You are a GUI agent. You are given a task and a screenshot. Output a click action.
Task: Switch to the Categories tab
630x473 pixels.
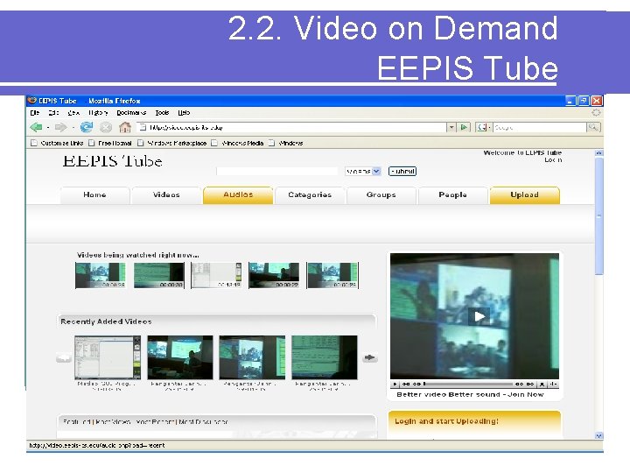click(x=310, y=195)
